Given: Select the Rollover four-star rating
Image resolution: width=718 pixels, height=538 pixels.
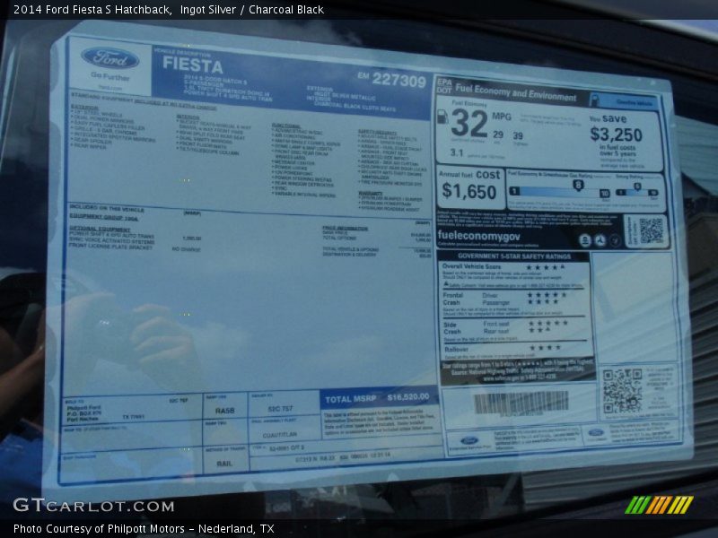Looking at the screenshot, I should [544, 348].
